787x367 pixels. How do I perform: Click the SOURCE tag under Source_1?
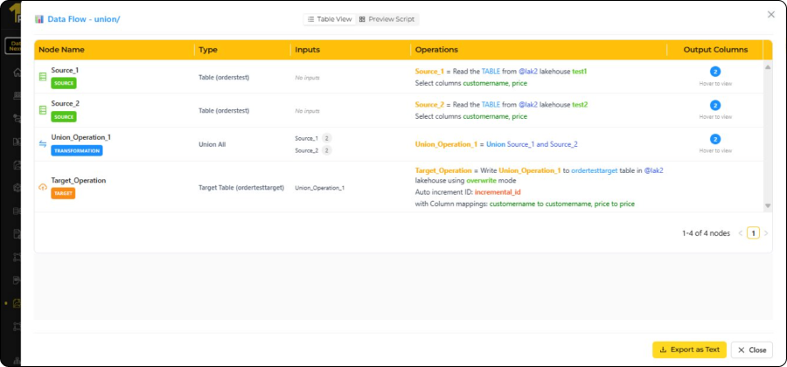64,83
